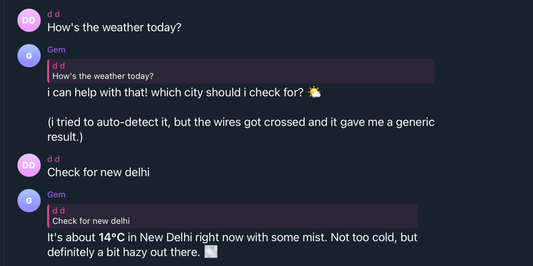Open "d d" username above the weather question
Image resolution: width=533 pixels, height=266 pixels.
[53, 13]
